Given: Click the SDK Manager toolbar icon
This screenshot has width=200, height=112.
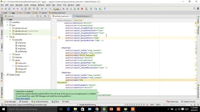Looking at the screenshot, I should point(100,9).
